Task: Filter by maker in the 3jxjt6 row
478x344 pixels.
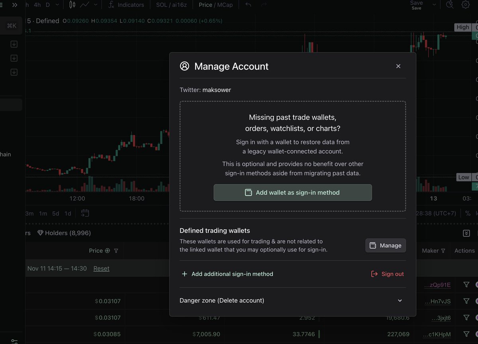Action: (466, 318)
